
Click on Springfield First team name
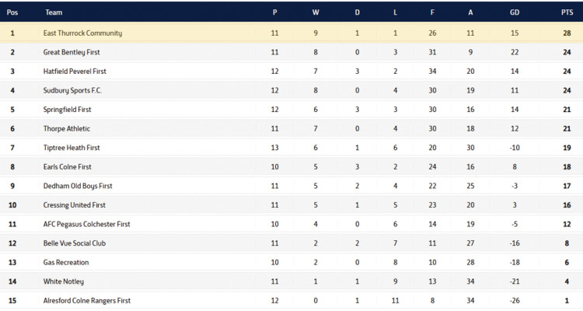point(67,109)
